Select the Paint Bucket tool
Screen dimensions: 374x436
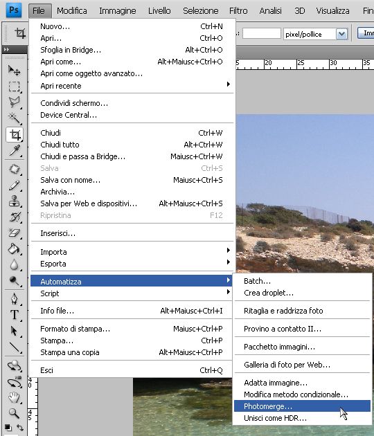tap(14, 249)
